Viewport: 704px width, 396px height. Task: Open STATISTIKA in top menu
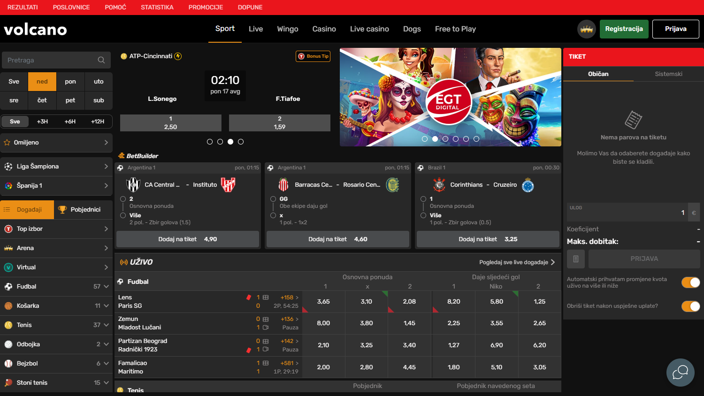pyautogui.click(x=157, y=8)
